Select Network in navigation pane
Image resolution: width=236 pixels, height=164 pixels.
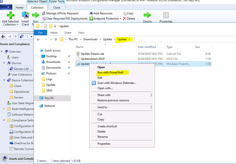click(x=50, y=106)
